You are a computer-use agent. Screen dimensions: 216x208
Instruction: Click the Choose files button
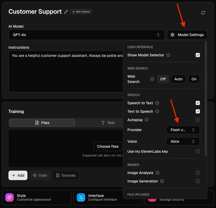(108, 146)
